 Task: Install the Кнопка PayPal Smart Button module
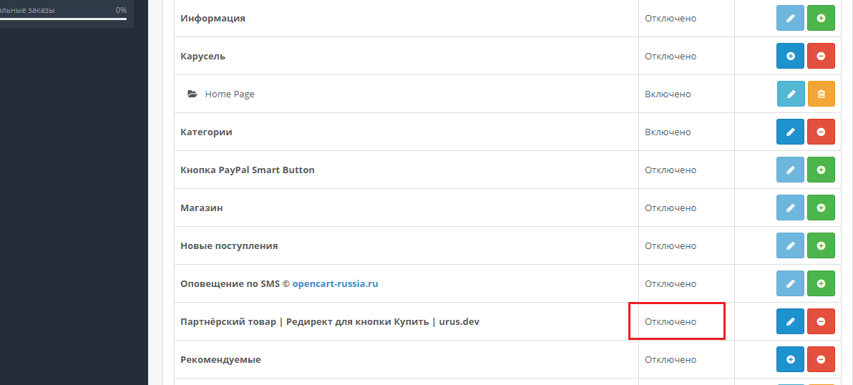pyautogui.click(x=821, y=170)
